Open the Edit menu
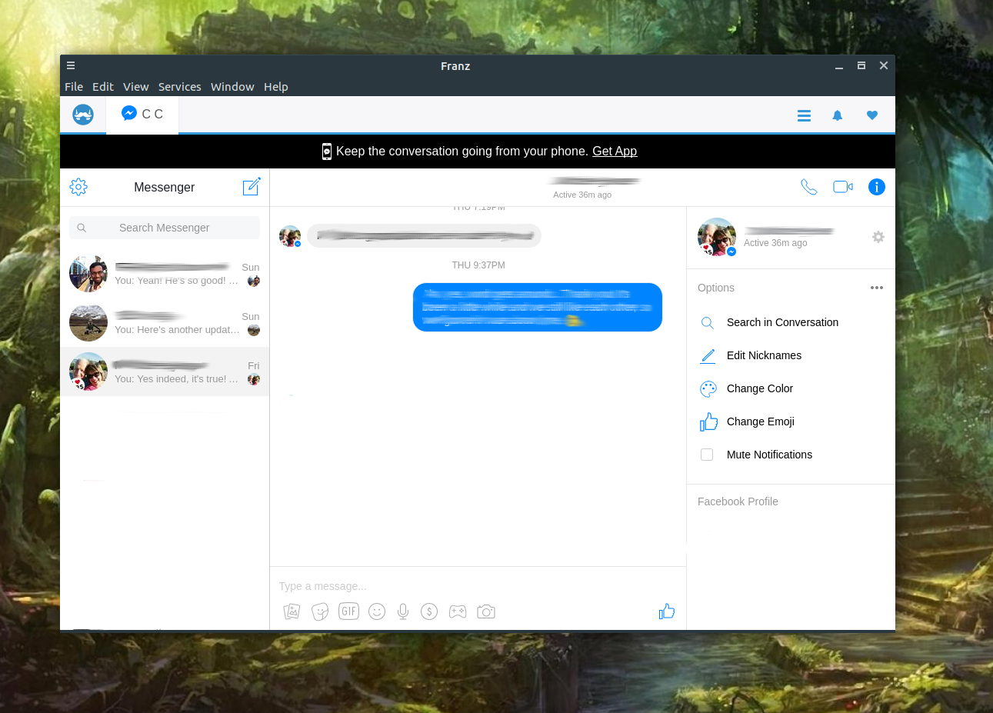Viewport: 993px width, 713px height. coord(103,87)
